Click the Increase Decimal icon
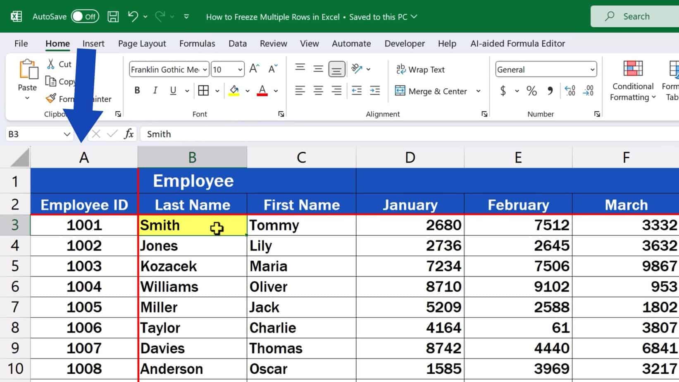The height and width of the screenshot is (382, 679). click(570, 91)
